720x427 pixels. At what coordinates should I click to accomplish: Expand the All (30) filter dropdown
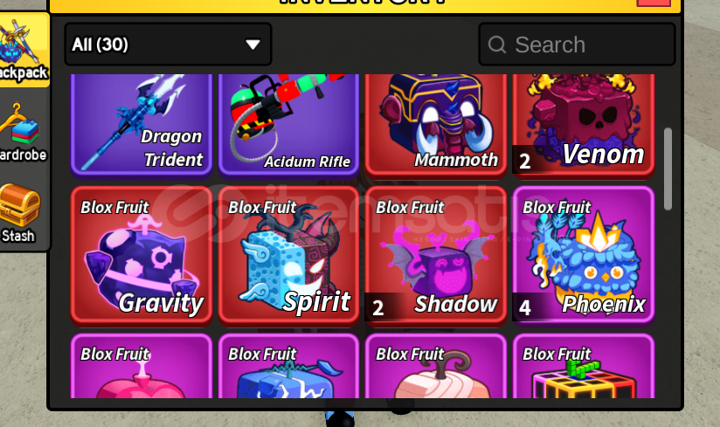(168, 44)
